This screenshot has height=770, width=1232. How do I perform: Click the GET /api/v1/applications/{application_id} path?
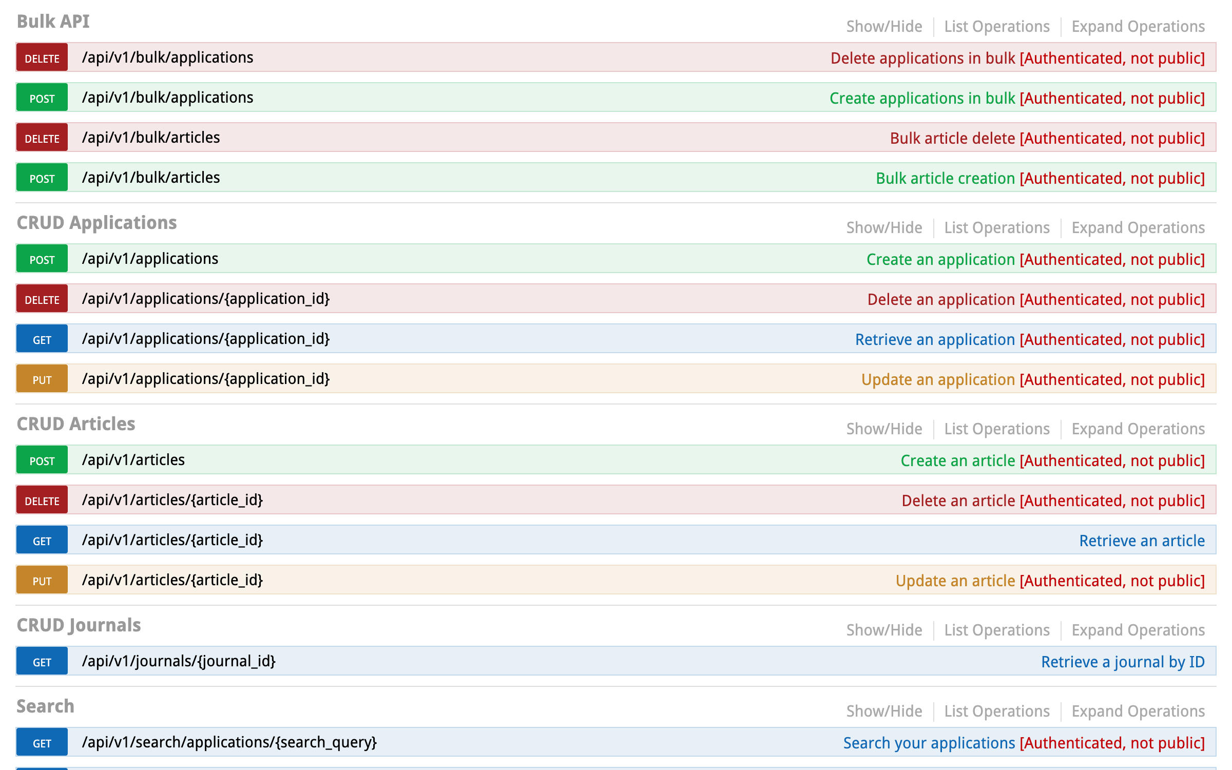click(205, 339)
